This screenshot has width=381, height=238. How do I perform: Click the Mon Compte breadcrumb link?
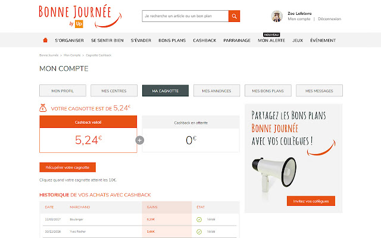click(x=72, y=55)
